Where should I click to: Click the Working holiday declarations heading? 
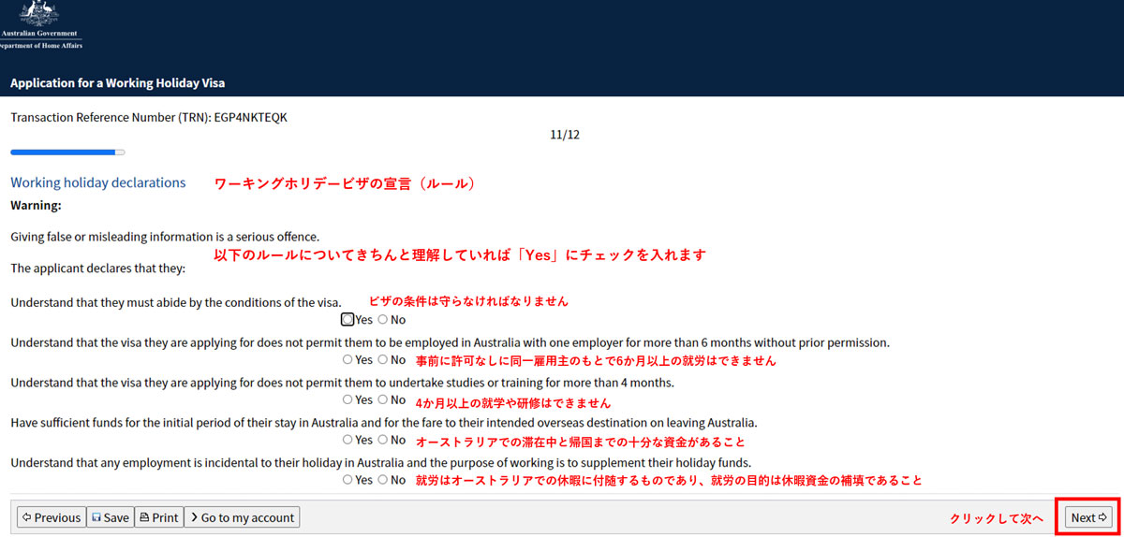click(98, 182)
